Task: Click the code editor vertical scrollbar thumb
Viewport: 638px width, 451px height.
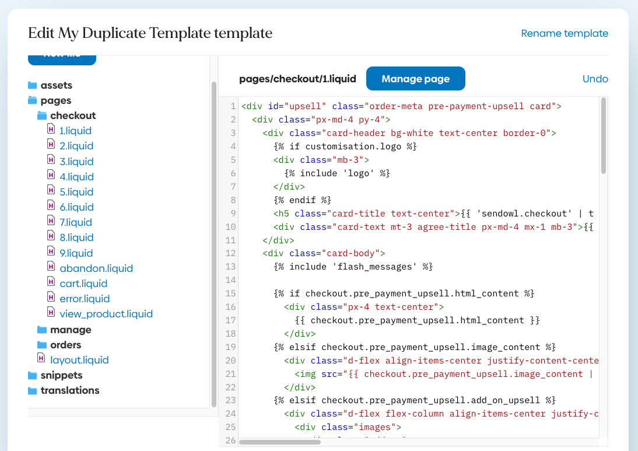Action: [604, 136]
